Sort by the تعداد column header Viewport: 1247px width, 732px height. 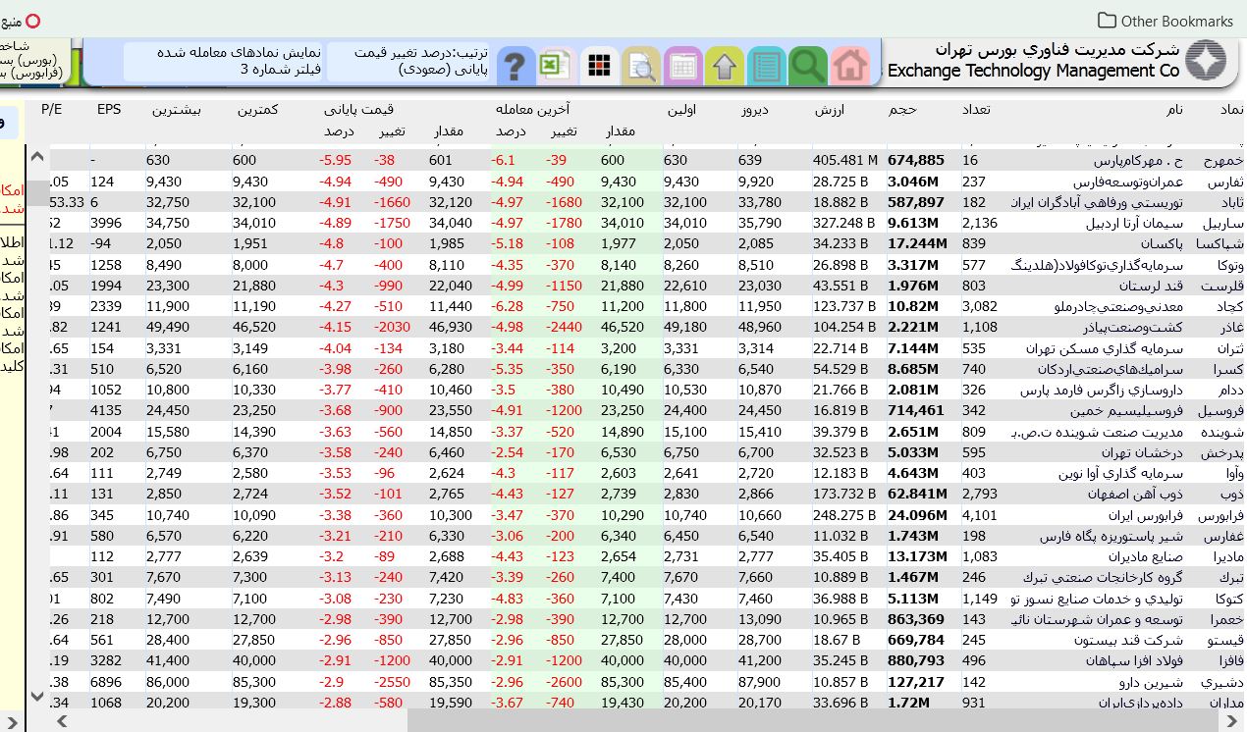pos(975,110)
